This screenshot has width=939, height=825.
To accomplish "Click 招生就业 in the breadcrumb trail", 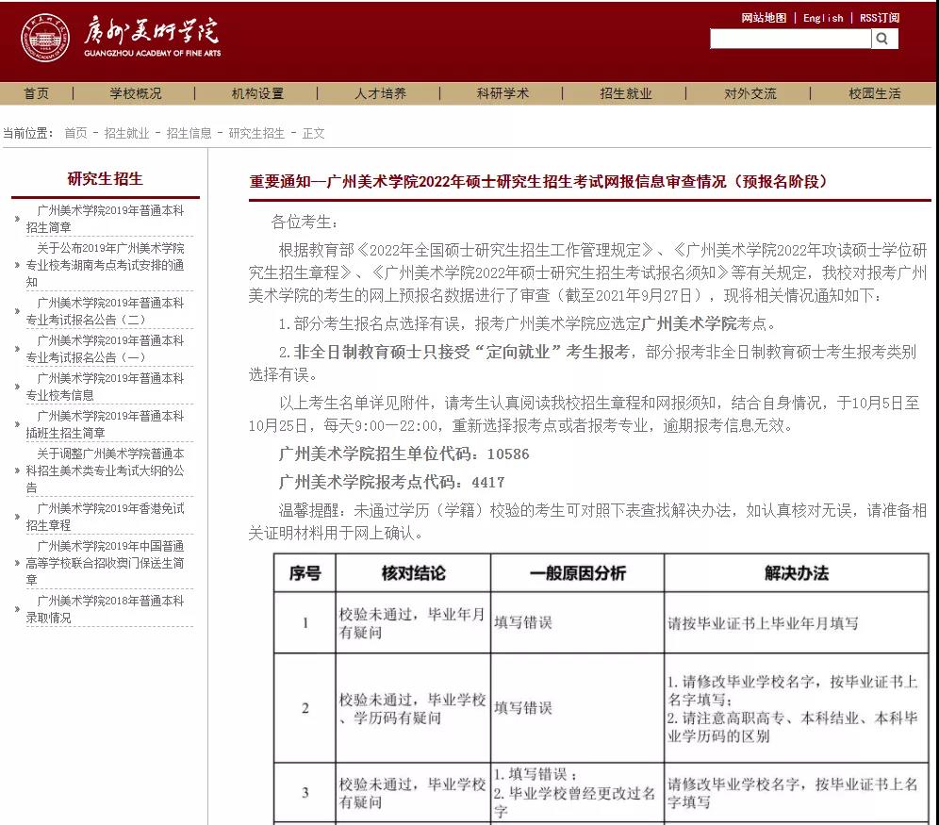I will click(x=126, y=133).
